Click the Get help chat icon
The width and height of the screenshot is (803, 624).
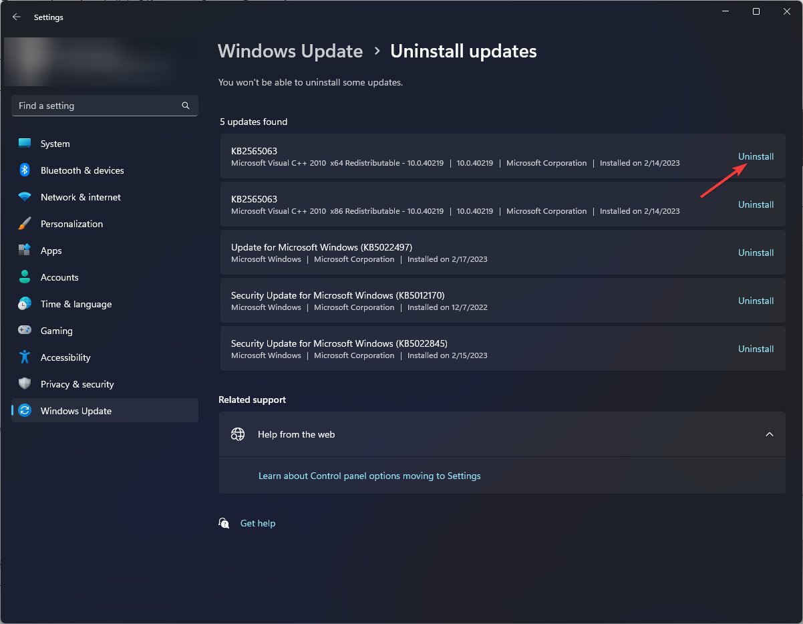click(x=224, y=523)
